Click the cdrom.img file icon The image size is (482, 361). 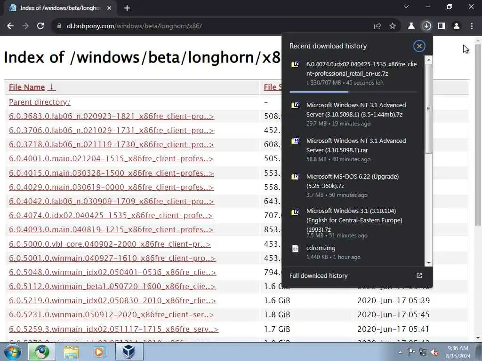(295, 248)
